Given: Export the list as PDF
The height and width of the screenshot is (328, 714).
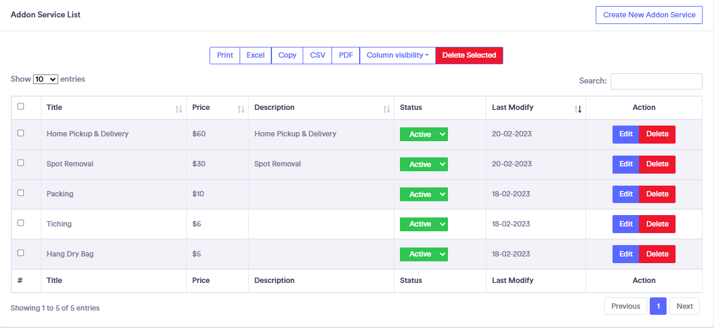Looking at the screenshot, I should tap(346, 55).
